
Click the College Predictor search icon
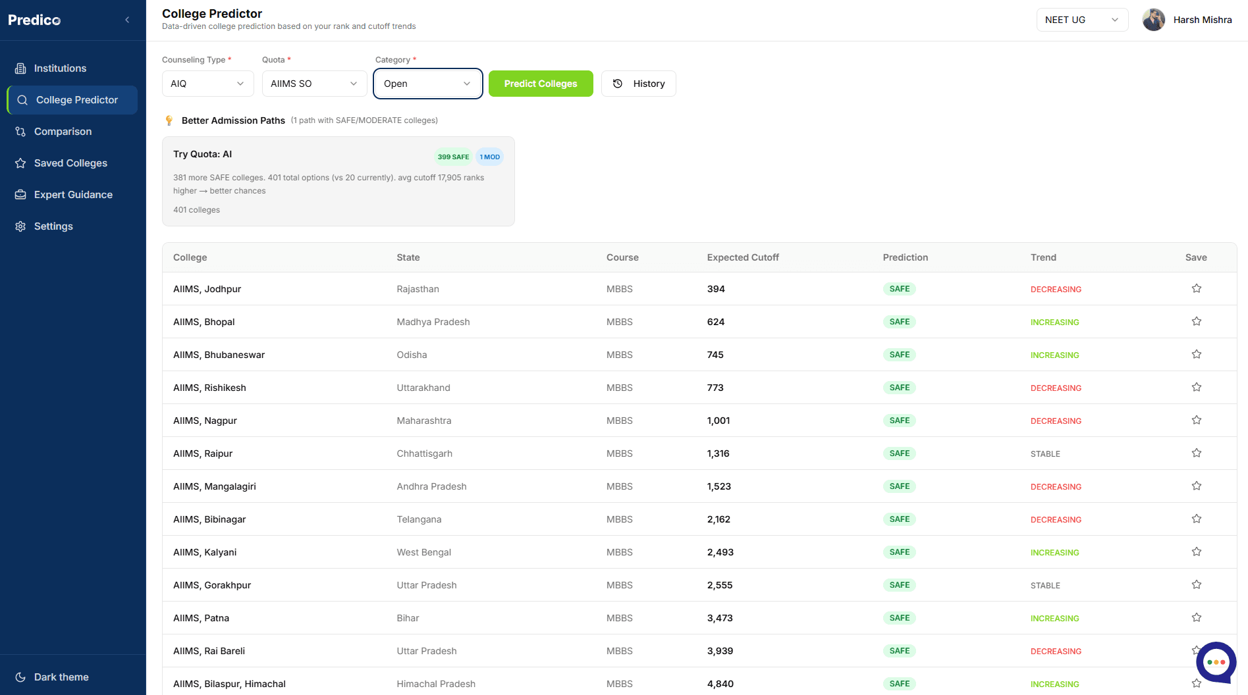coord(22,100)
